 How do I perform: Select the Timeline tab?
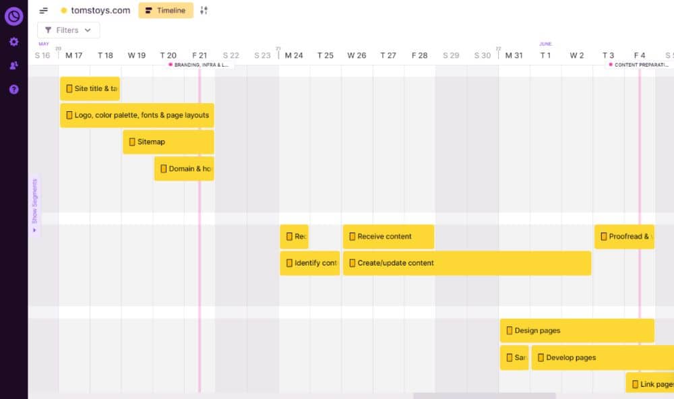(x=166, y=10)
